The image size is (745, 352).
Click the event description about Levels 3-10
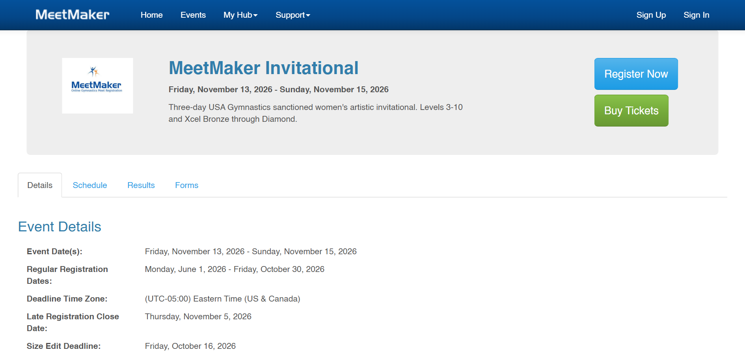pos(316,113)
